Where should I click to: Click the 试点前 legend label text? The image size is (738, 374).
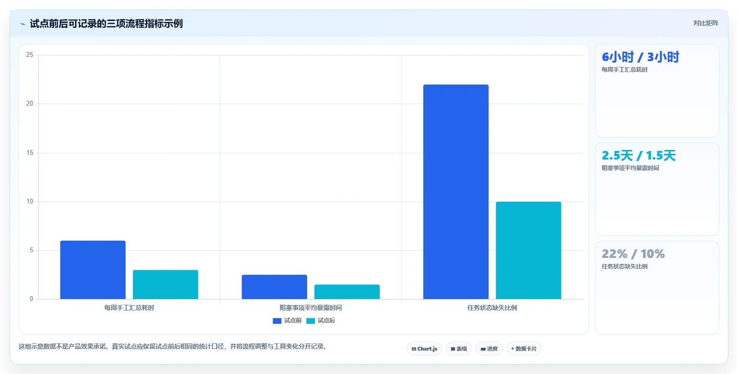click(293, 321)
